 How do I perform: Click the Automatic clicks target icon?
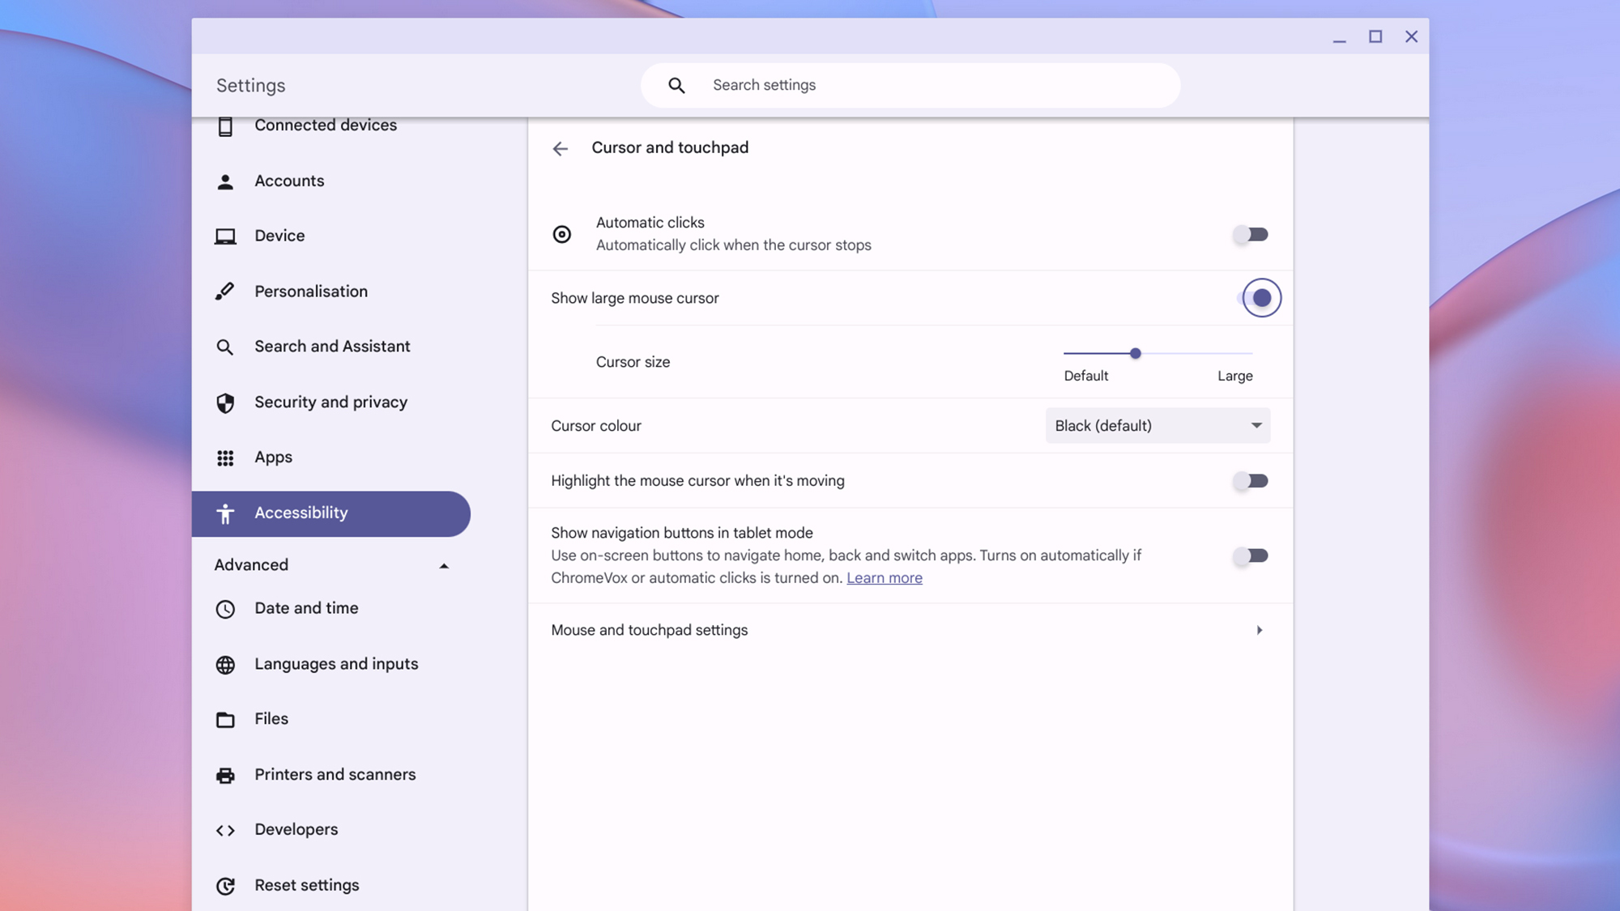coord(561,234)
